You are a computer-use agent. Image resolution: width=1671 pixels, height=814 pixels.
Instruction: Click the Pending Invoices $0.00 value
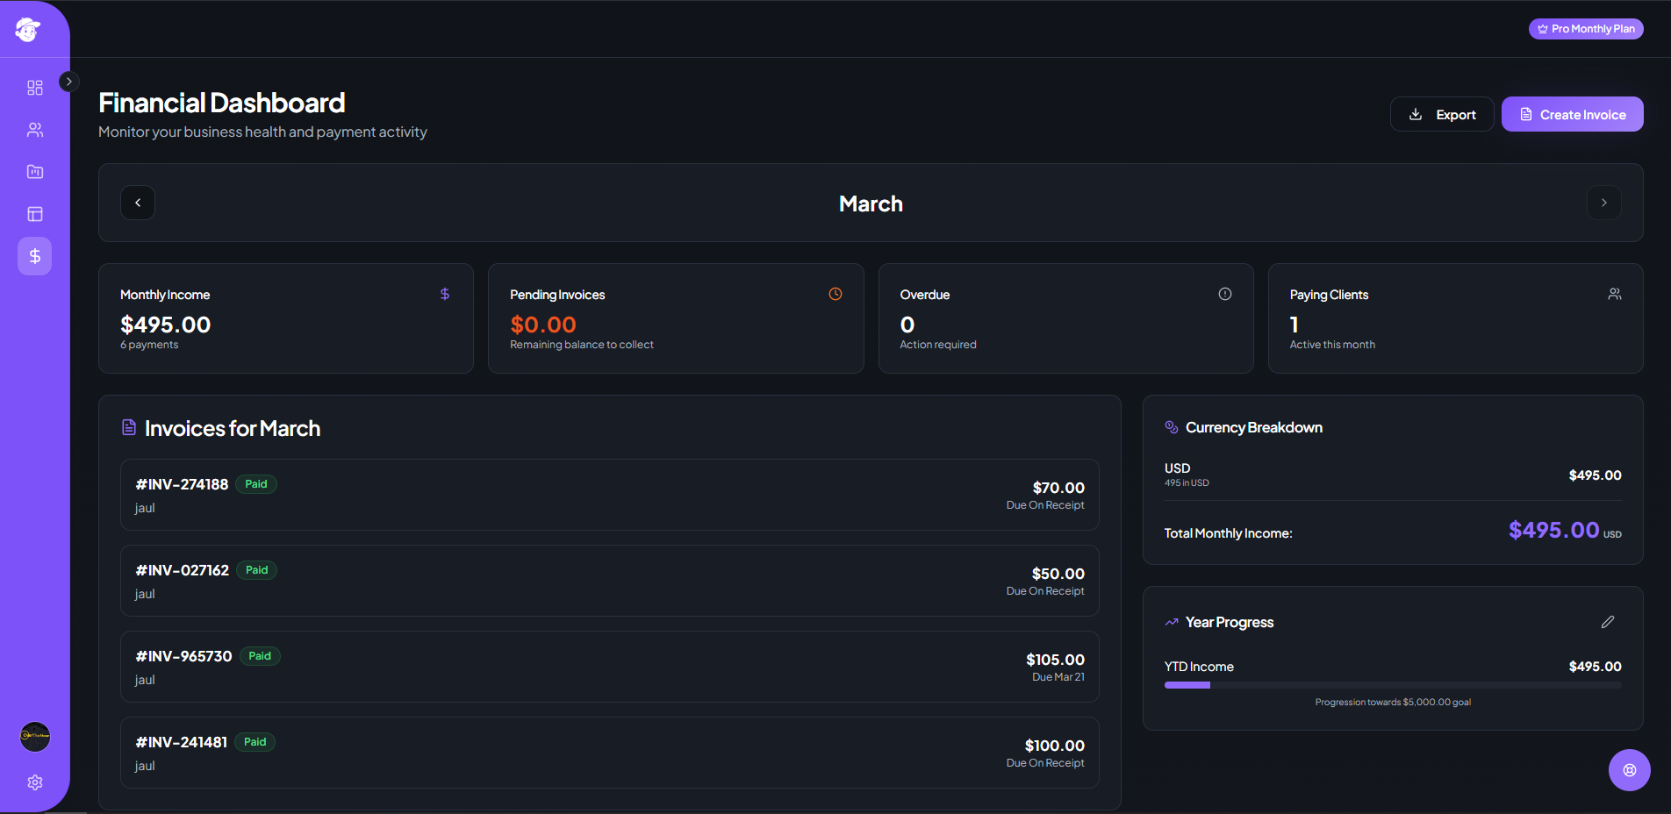tap(543, 325)
